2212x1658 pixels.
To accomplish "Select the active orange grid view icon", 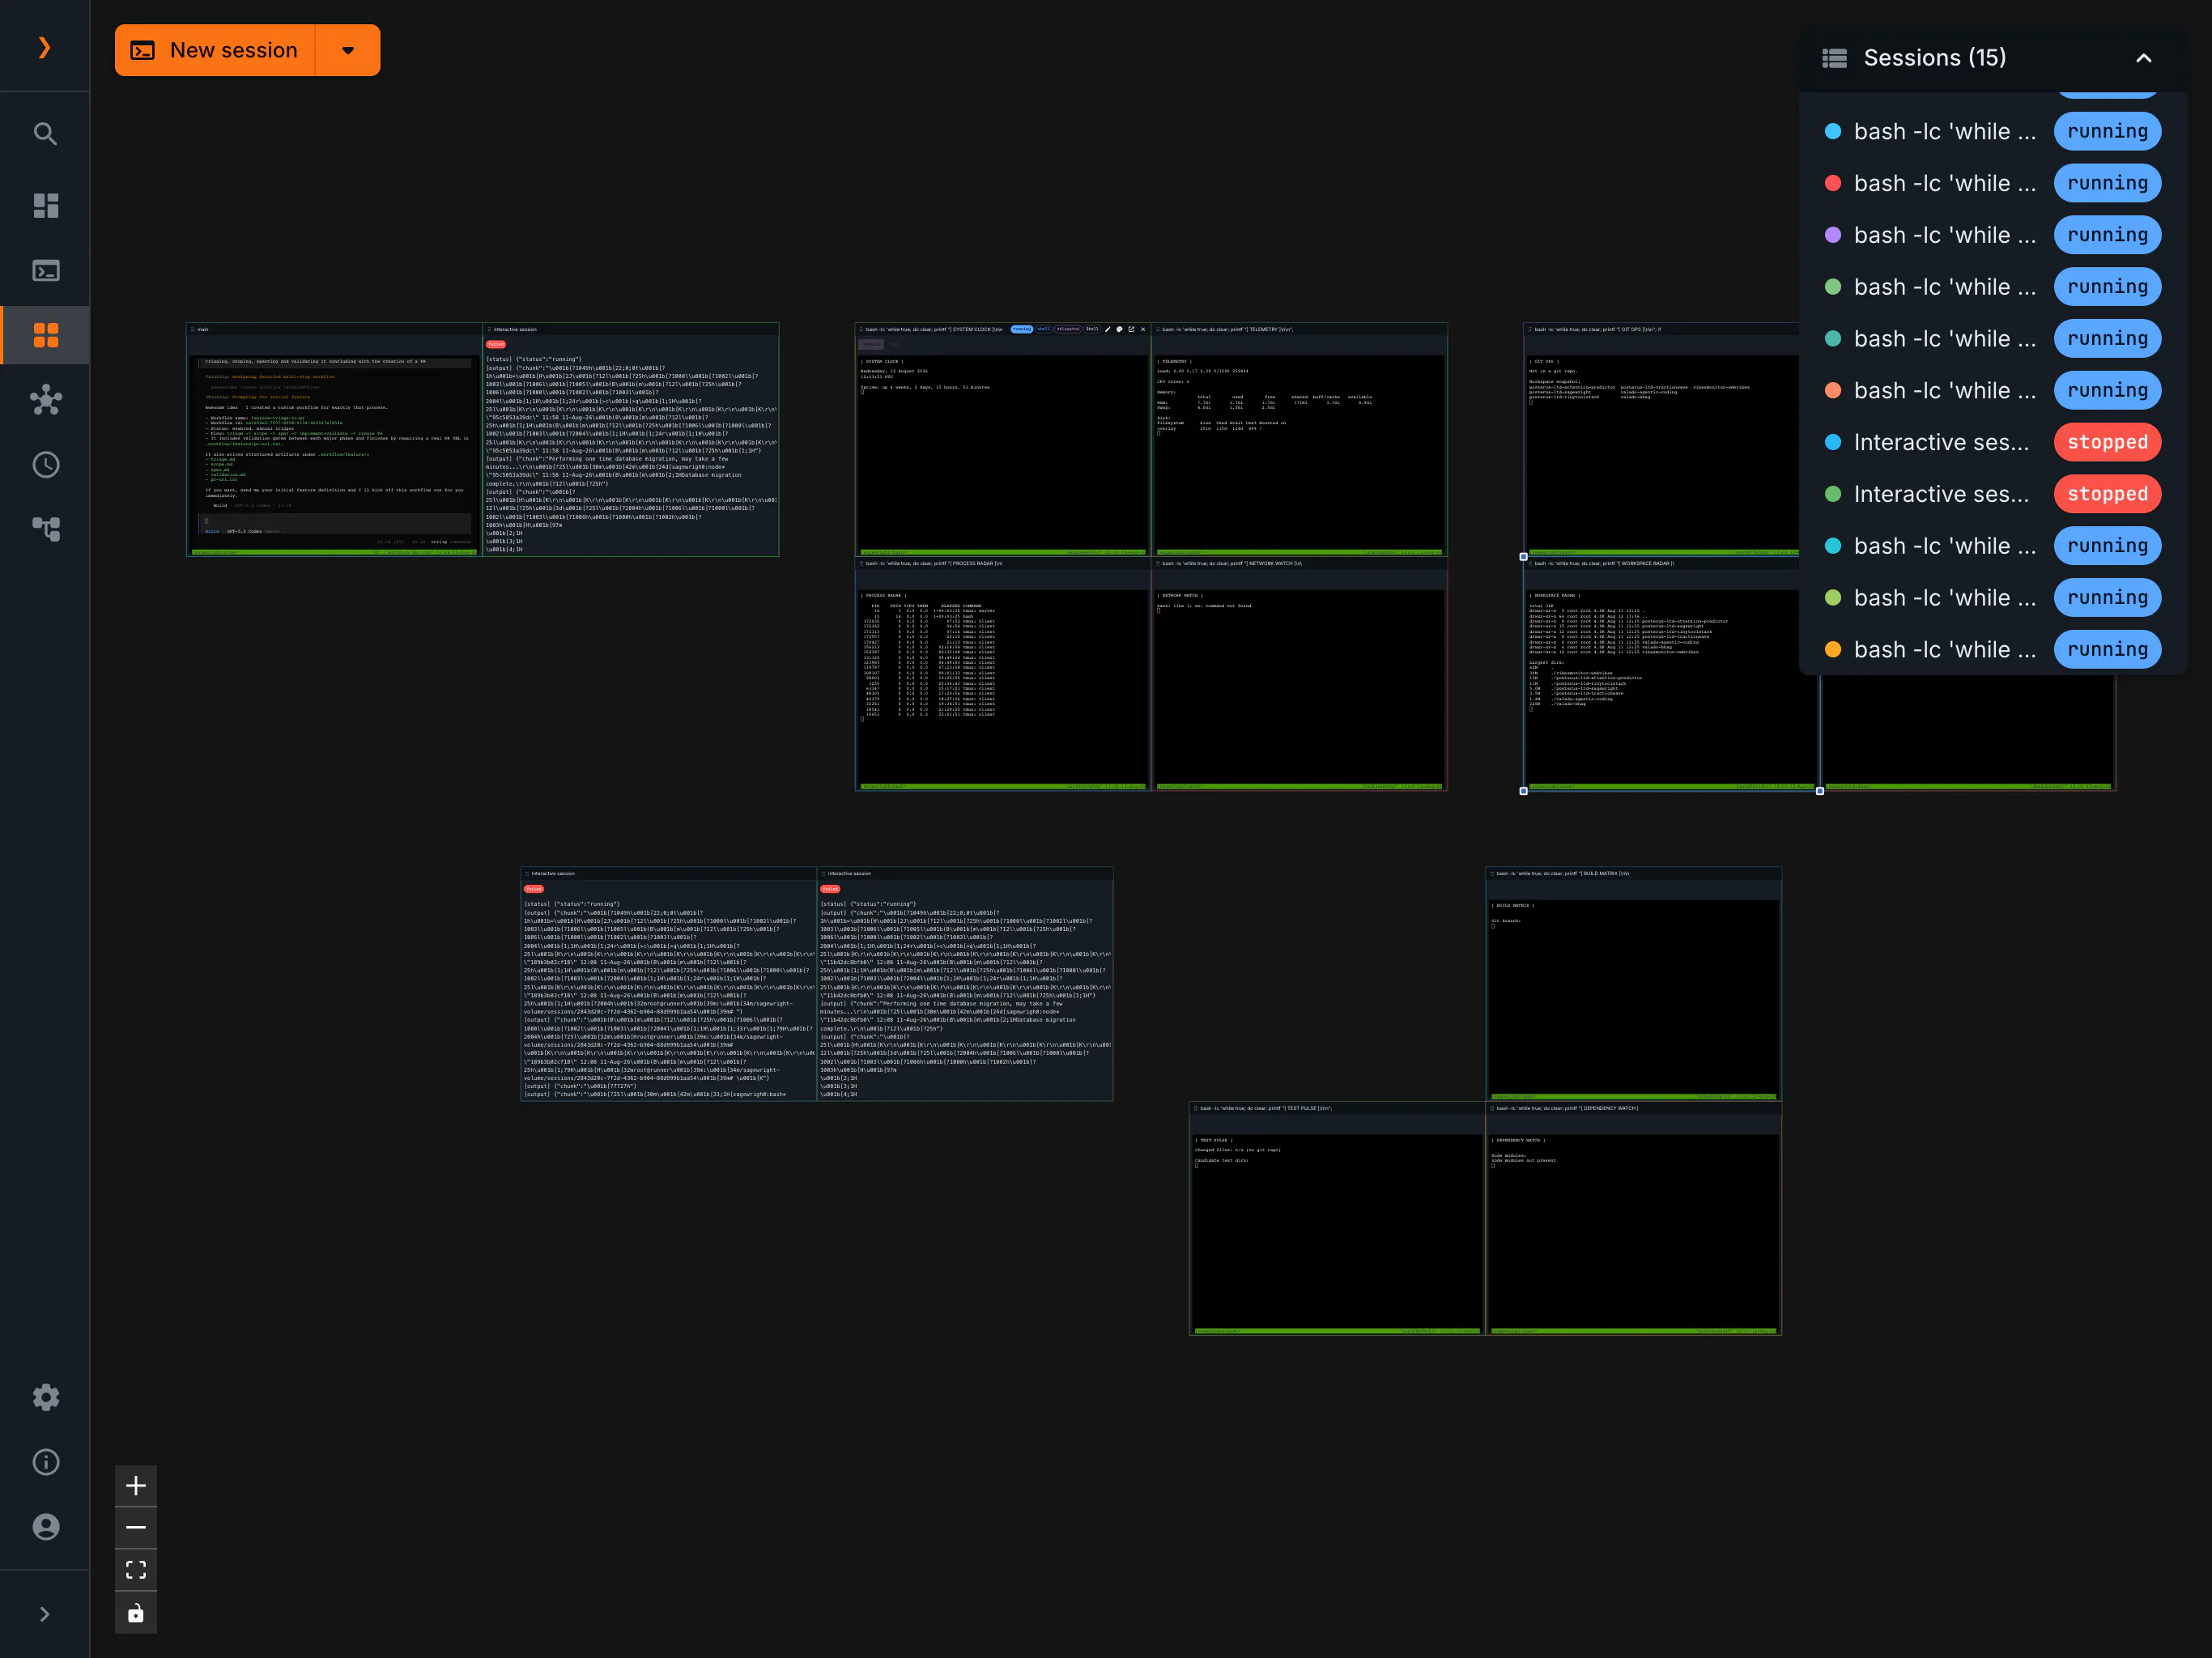I will coord(45,335).
